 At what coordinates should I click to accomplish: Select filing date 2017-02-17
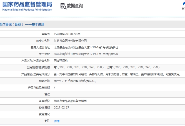click(61, 107)
